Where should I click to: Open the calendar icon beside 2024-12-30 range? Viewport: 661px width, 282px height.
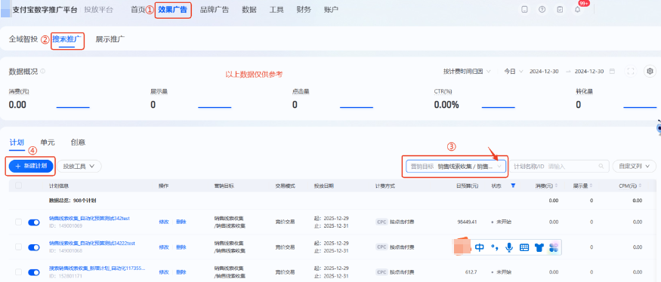click(x=612, y=71)
